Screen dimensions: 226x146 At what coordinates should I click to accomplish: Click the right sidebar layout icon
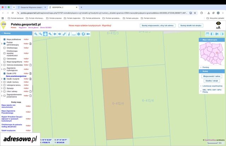click(222, 34)
